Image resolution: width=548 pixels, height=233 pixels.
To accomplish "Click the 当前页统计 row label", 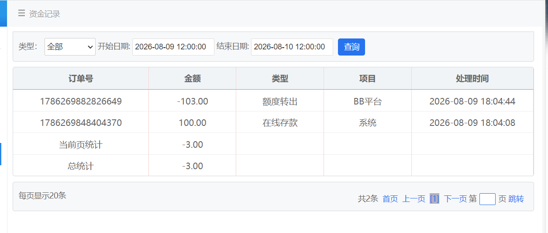I will pos(81,145).
